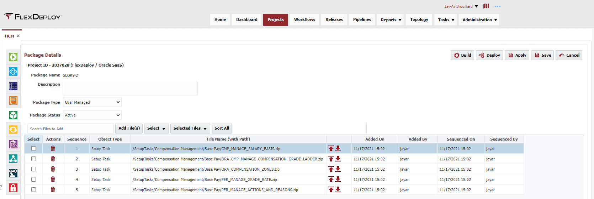Click the Object Type column header
Image resolution: width=594 pixels, height=199 pixels.
coord(110,139)
